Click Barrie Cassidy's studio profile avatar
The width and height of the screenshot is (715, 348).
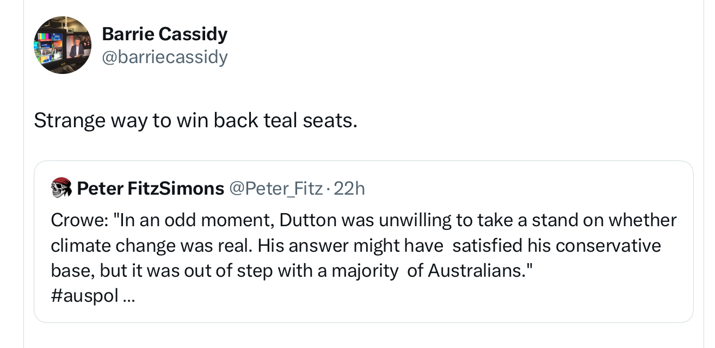point(63,45)
